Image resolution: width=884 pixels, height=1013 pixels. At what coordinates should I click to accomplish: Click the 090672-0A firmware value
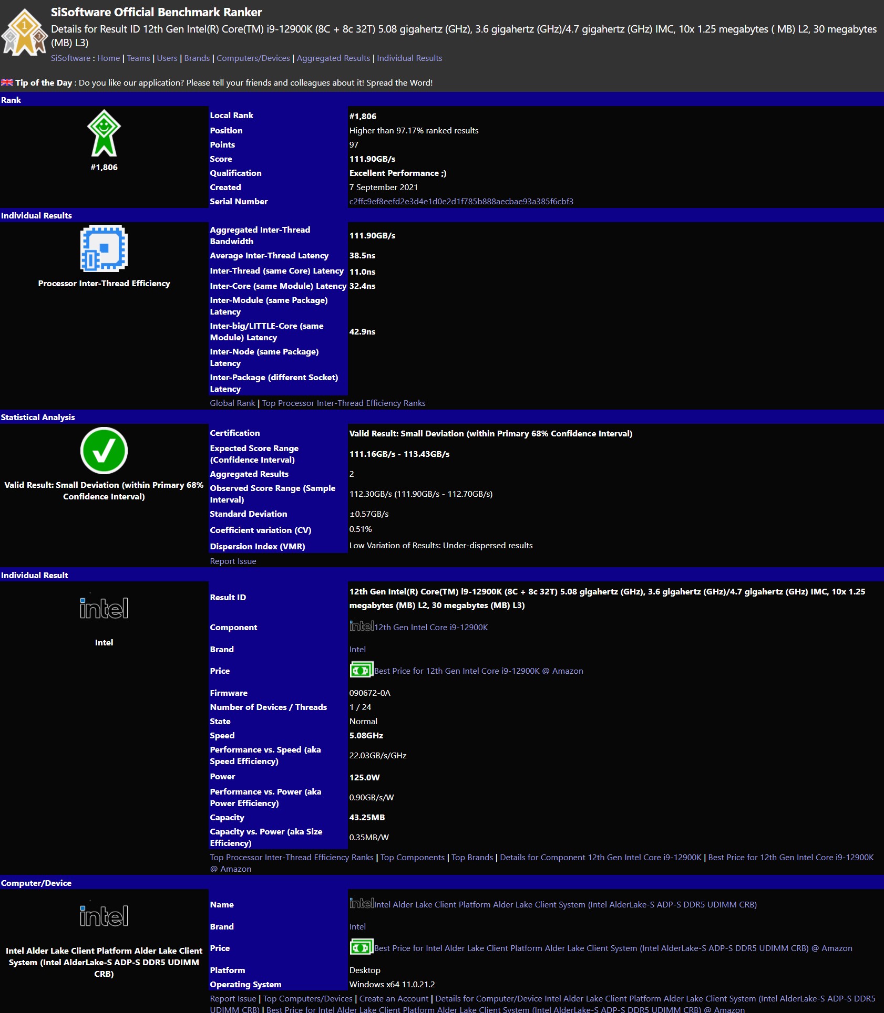pos(370,693)
